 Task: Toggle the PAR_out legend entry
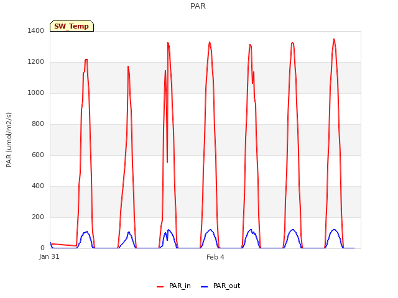pos(221,286)
